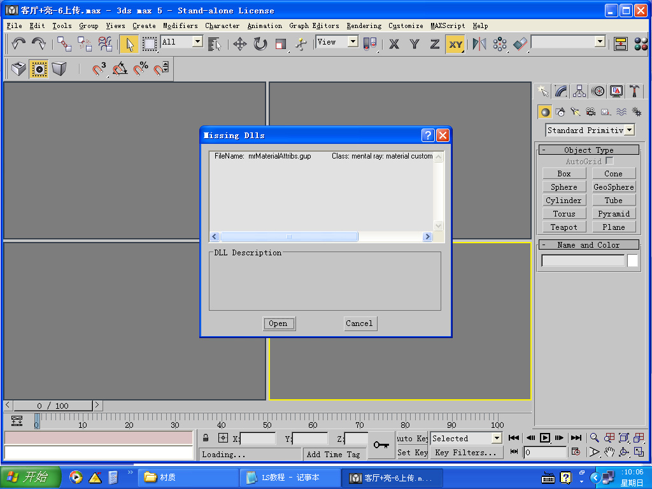Open the selection filter All dropdown

coord(198,41)
